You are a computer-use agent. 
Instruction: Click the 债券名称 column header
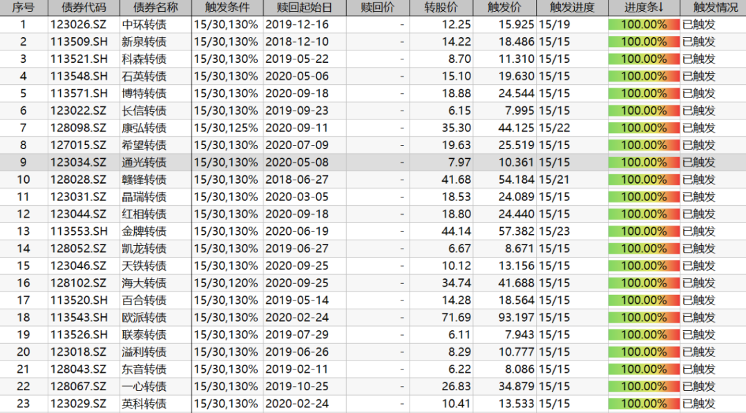tap(155, 8)
